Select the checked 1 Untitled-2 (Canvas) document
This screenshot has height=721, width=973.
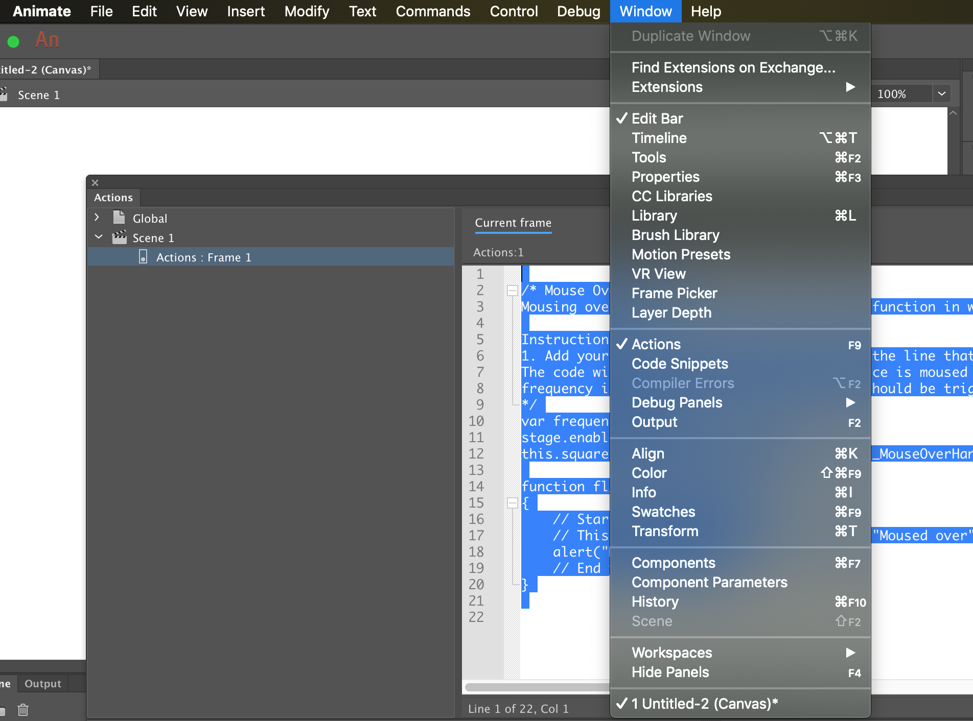click(x=740, y=704)
